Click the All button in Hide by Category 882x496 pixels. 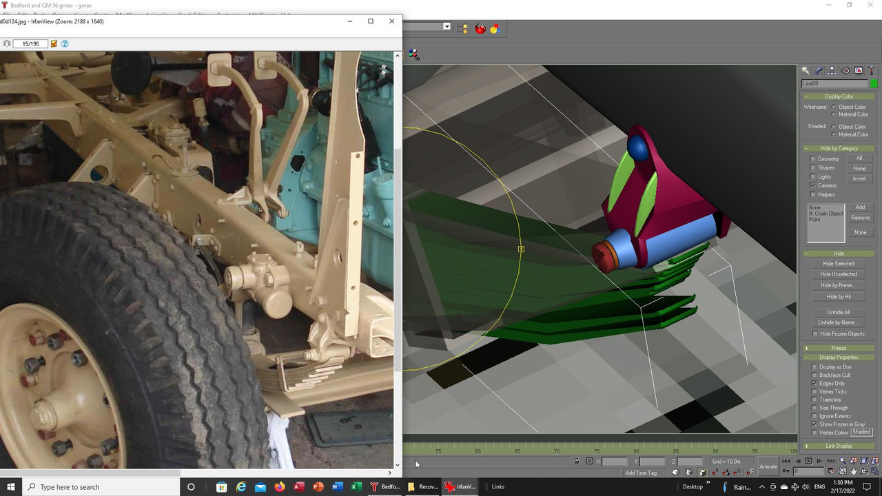pyautogui.click(x=859, y=158)
